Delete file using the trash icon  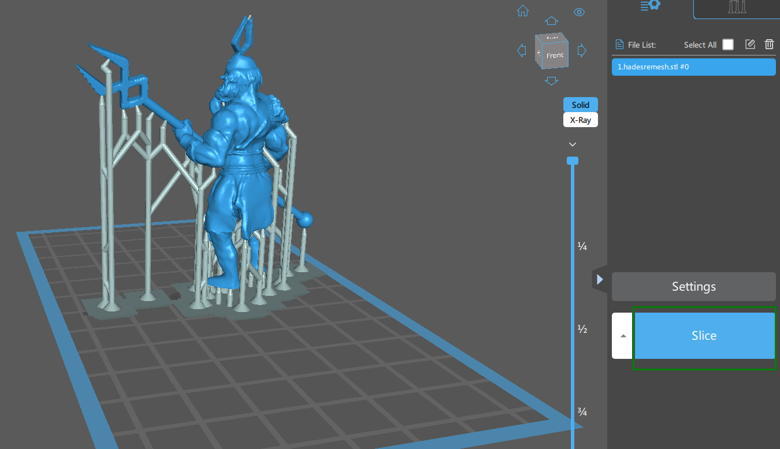point(769,44)
